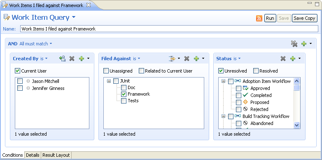Check the Doc category checkbox

click(x=124, y=87)
